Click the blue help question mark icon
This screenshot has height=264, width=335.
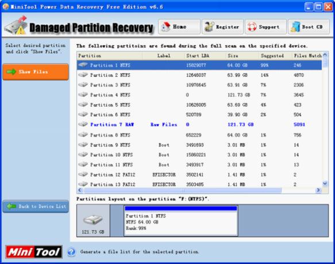[x=71, y=252]
